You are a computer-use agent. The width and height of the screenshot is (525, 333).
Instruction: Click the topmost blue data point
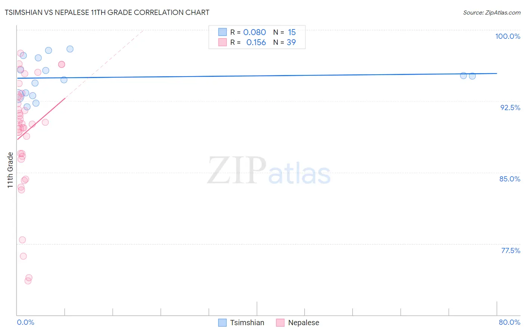pyautogui.click(x=70, y=49)
